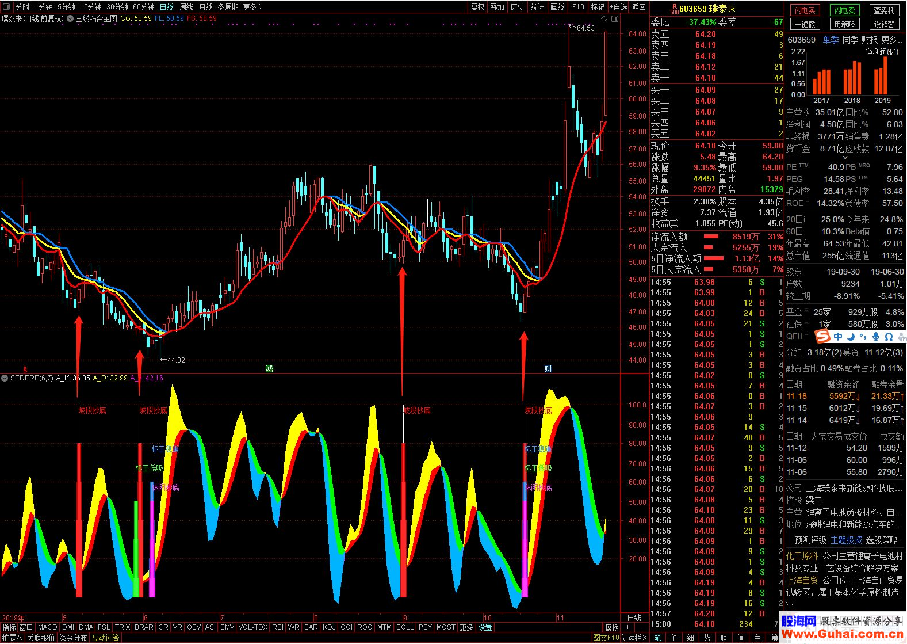Toggle the panel layout icon beside the diamond
The width and height of the screenshot is (907, 644).
point(615,19)
